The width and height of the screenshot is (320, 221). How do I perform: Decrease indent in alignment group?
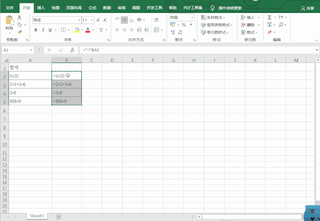(x=139, y=30)
